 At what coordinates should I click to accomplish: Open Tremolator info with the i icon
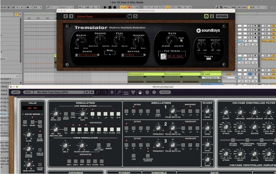pyautogui.click(x=212, y=16)
